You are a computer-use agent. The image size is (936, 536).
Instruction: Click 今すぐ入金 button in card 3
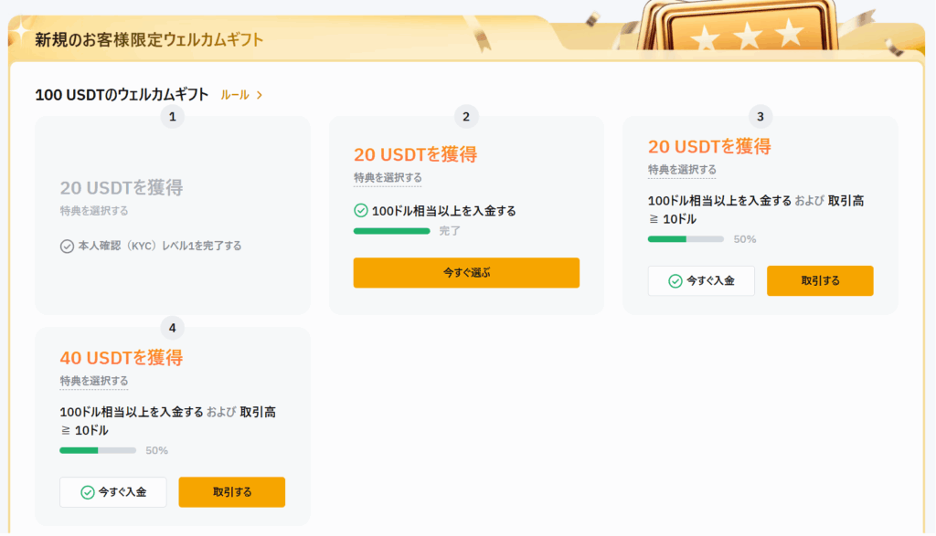point(701,281)
